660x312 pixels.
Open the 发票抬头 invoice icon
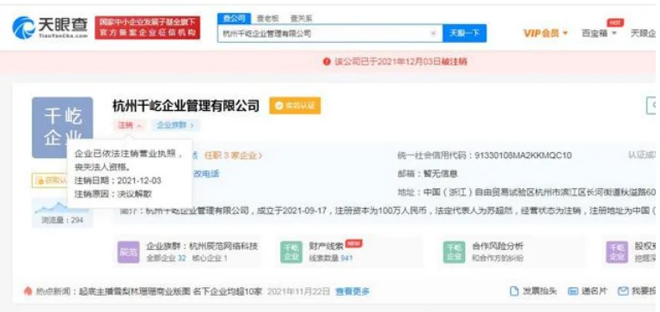click(x=514, y=291)
